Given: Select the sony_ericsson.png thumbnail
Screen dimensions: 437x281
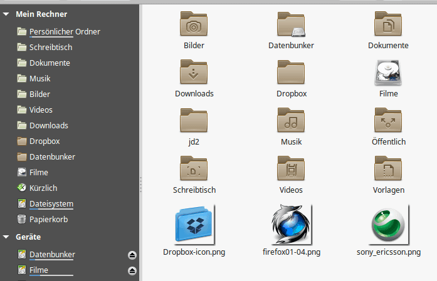Looking at the screenshot, I should tap(389, 224).
